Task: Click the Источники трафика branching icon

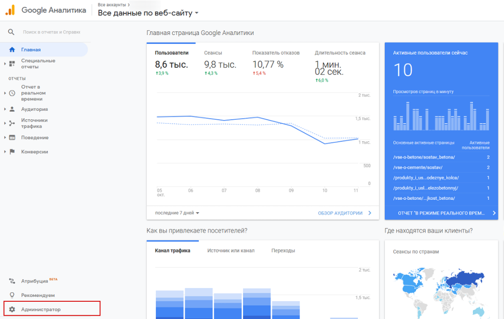Action: 12,123
